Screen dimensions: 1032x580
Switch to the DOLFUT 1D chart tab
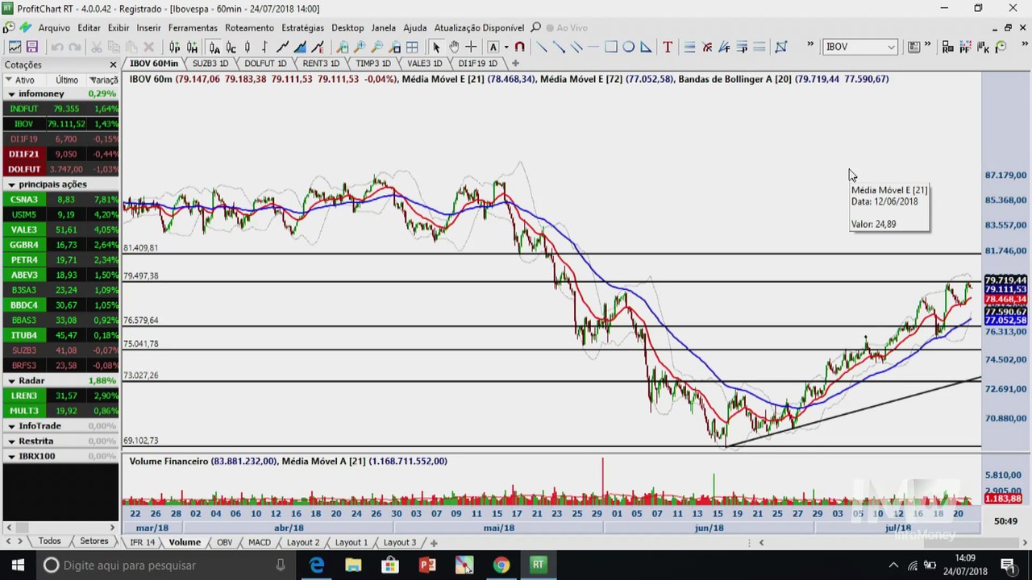[265, 63]
